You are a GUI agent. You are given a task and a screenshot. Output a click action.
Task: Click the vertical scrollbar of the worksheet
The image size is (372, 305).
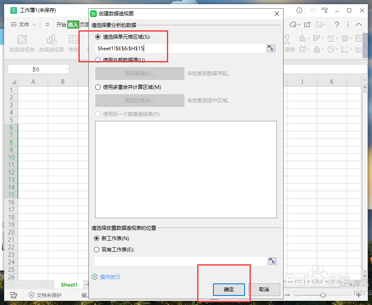(x=365, y=180)
